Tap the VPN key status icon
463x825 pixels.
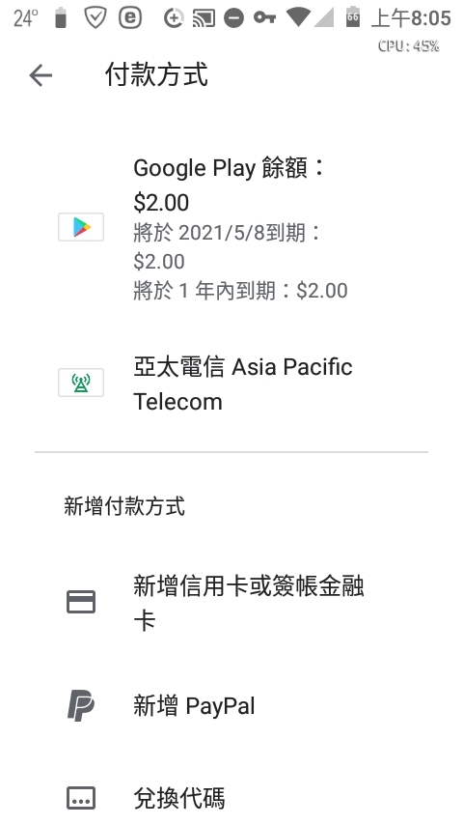pos(264,18)
